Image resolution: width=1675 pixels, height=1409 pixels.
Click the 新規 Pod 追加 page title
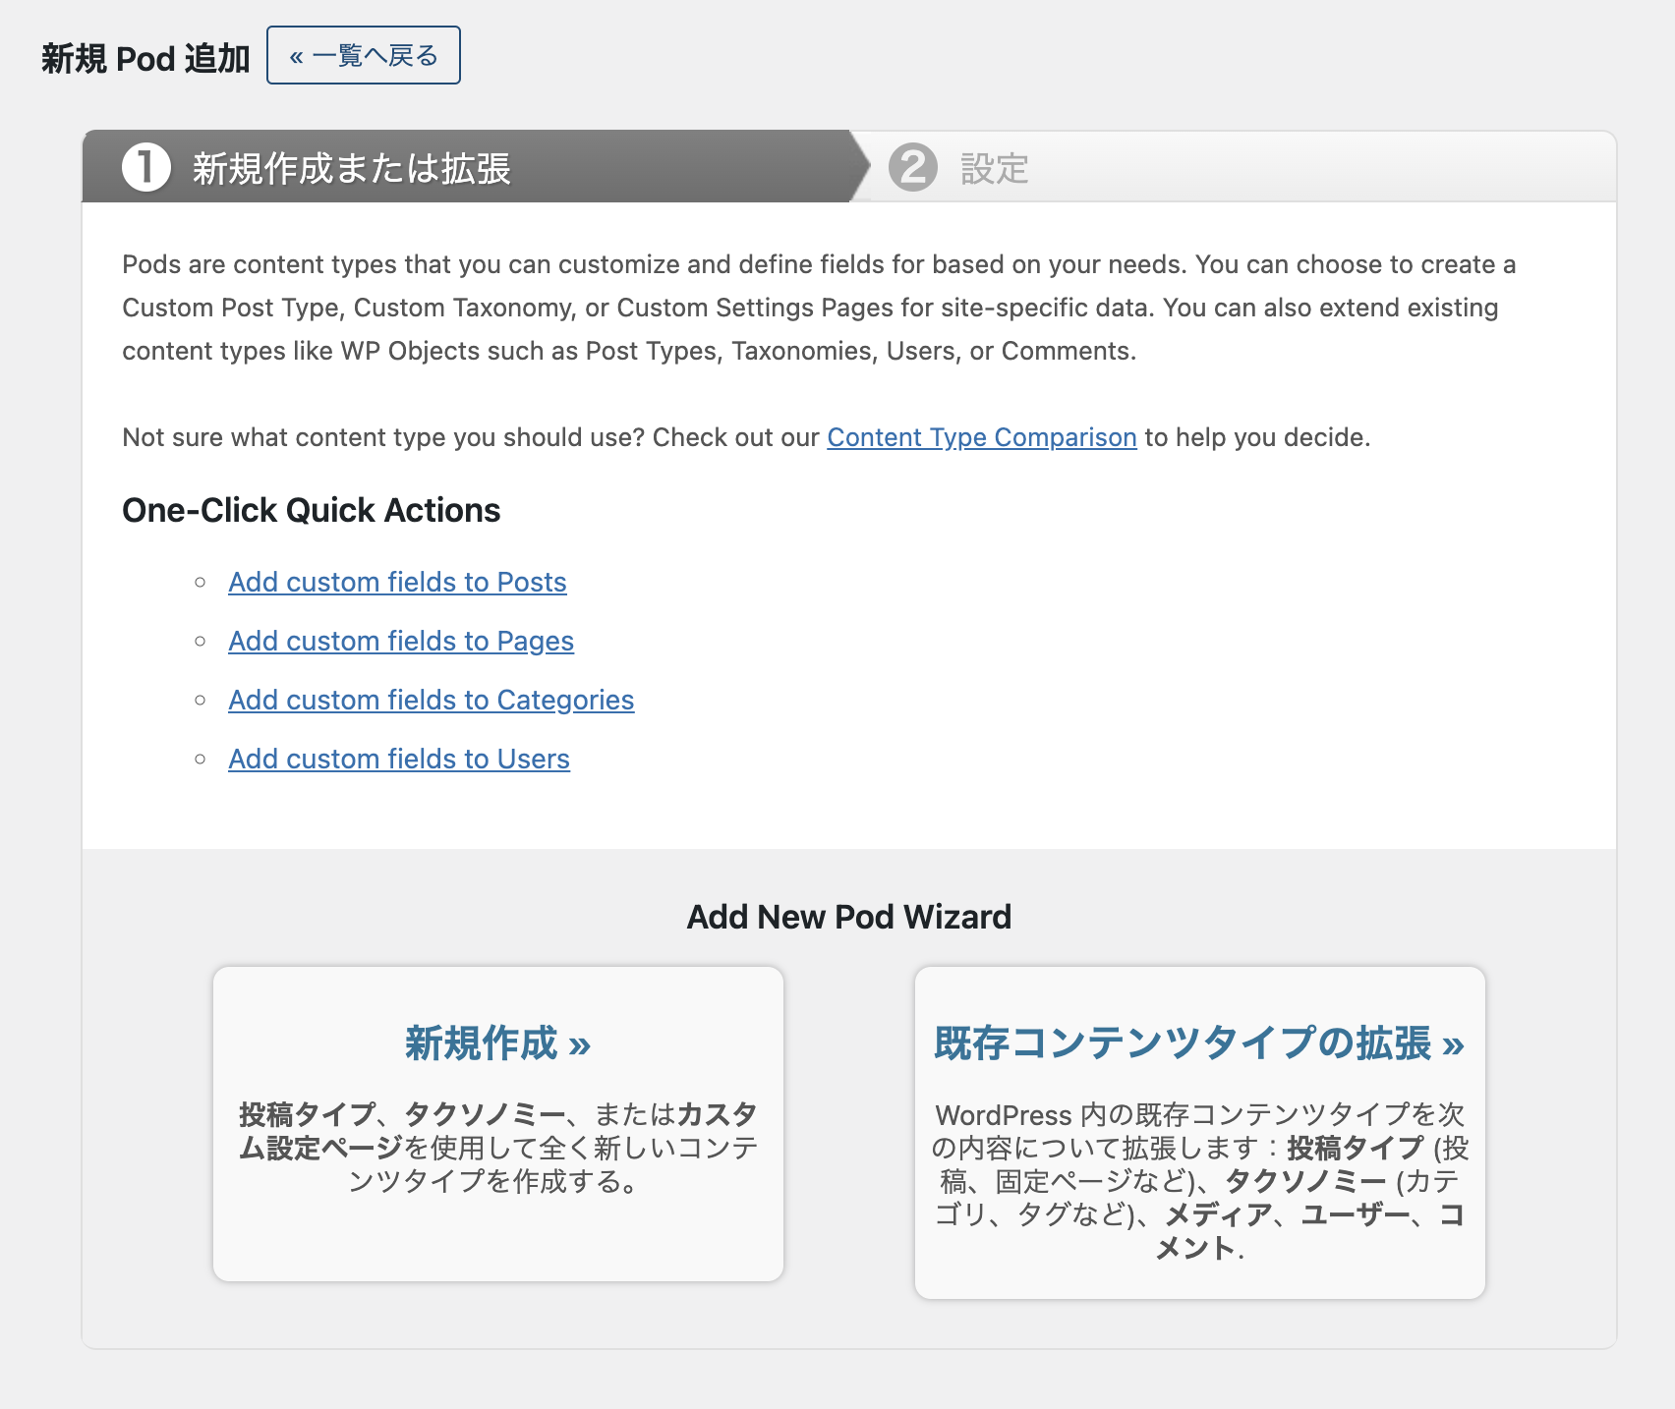point(145,58)
